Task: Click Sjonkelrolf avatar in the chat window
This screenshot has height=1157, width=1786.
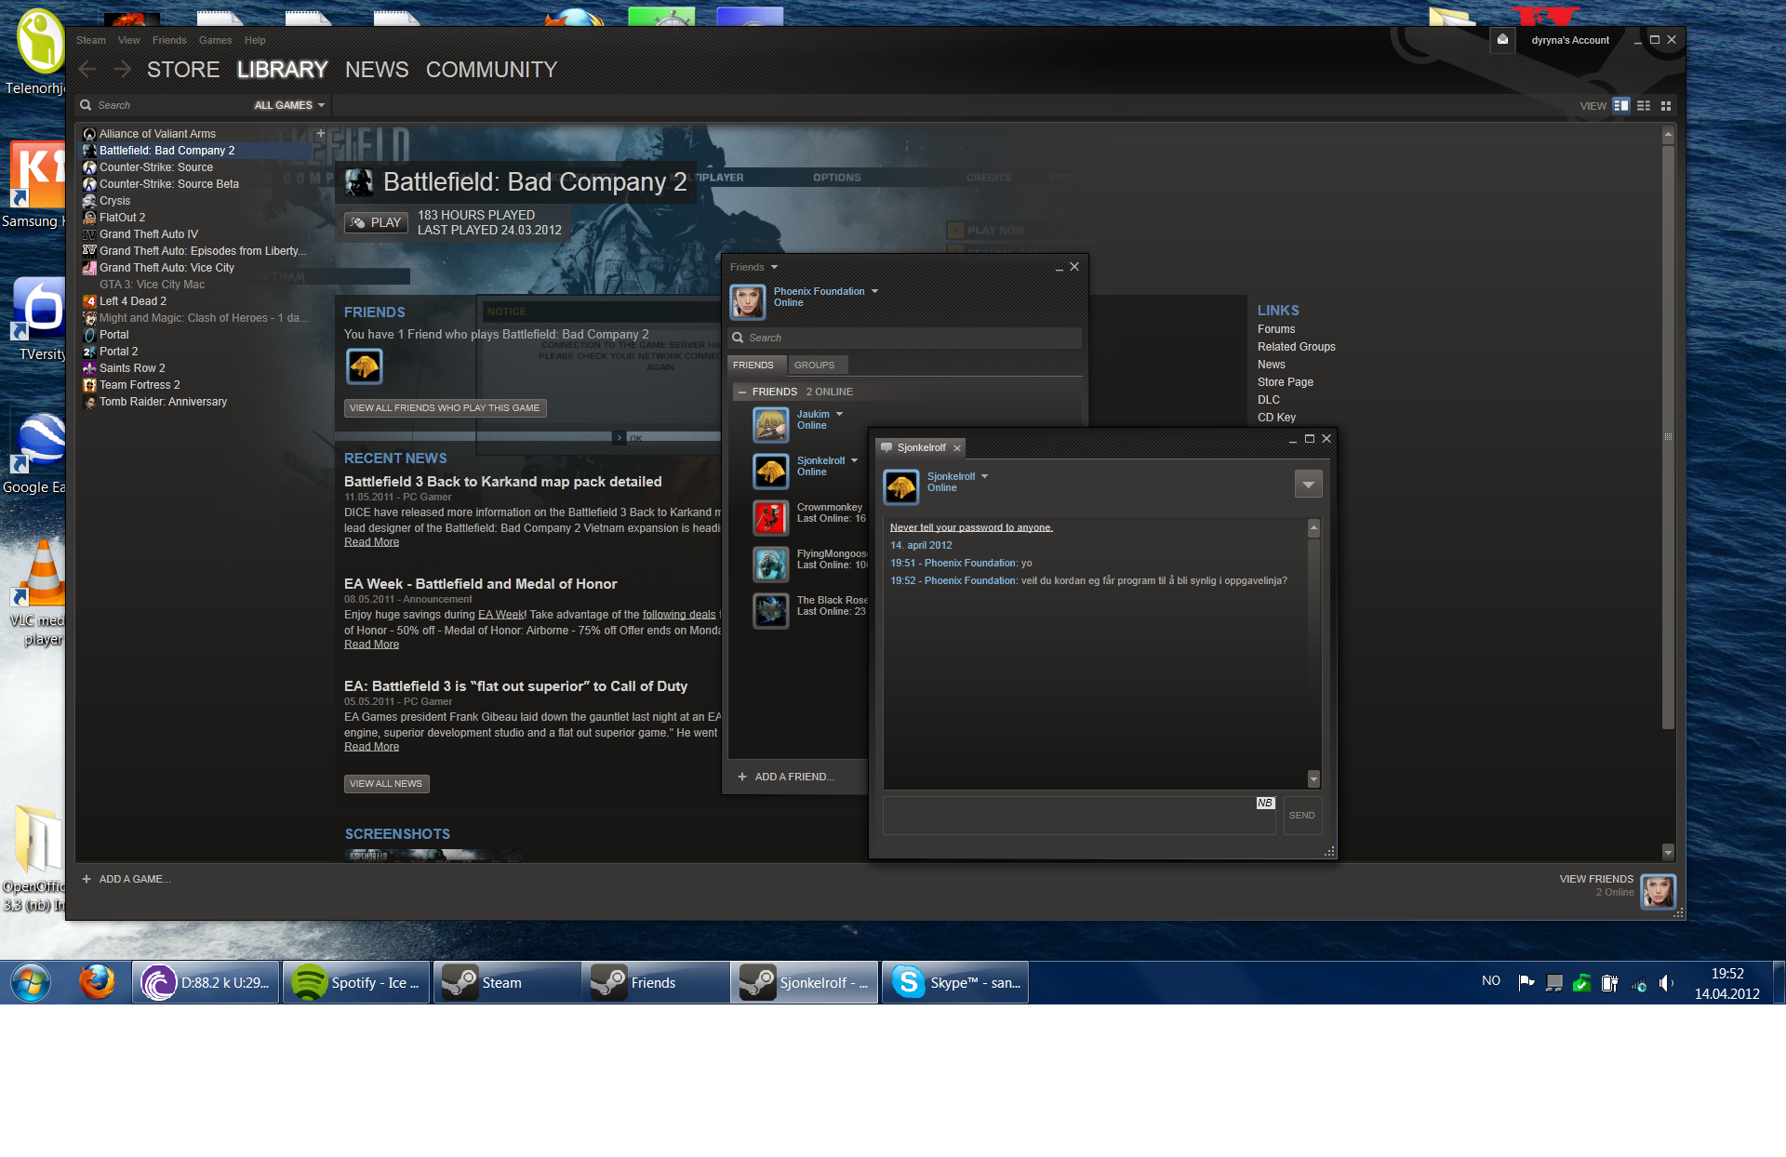Action: point(900,486)
